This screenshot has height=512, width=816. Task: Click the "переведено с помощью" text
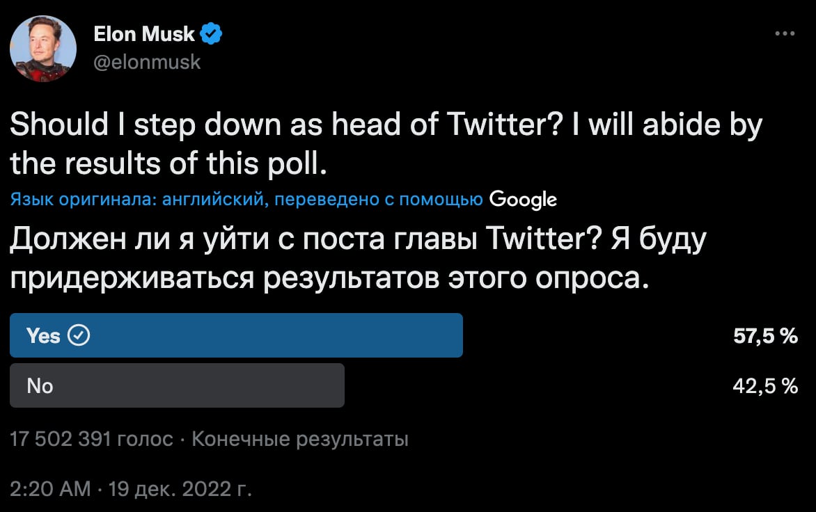point(379,200)
